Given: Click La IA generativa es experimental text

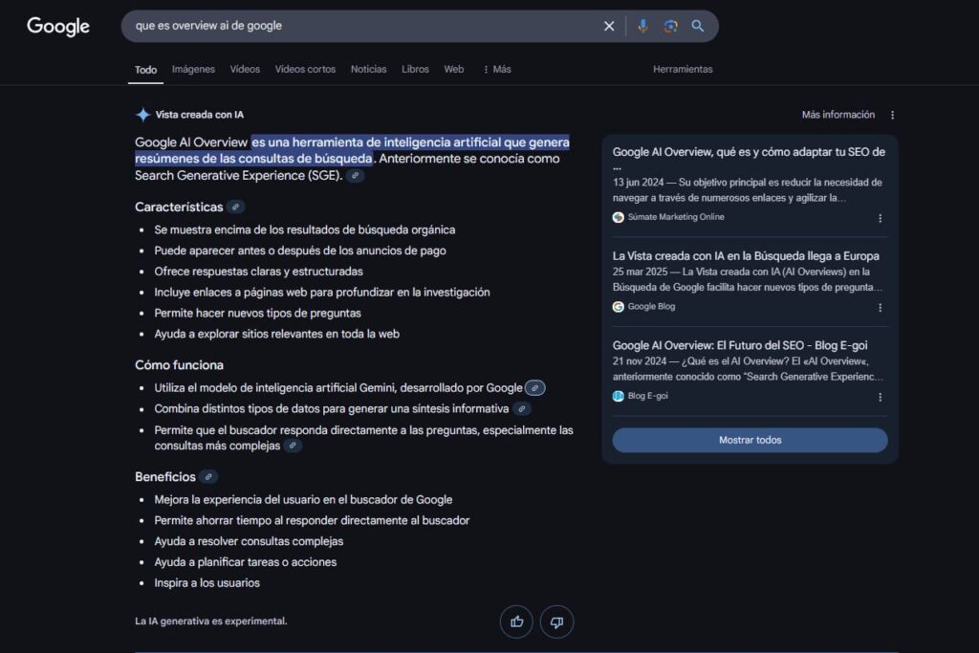Looking at the screenshot, I should [x=211, y=621].
